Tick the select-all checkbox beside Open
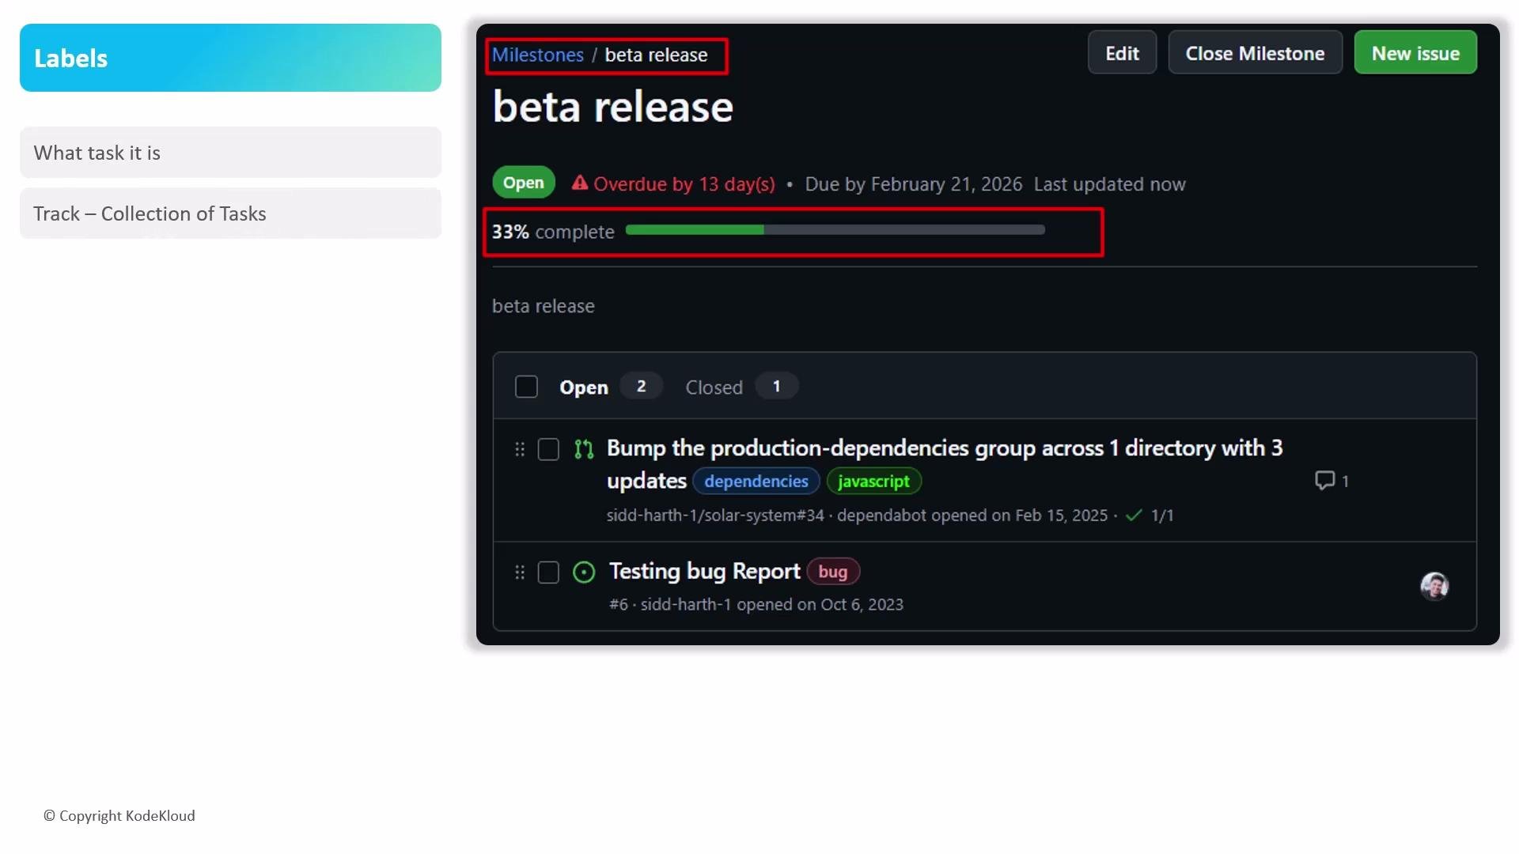This screenshot has width=1519, height=854. pyautogui.click(x=526, y=387)
